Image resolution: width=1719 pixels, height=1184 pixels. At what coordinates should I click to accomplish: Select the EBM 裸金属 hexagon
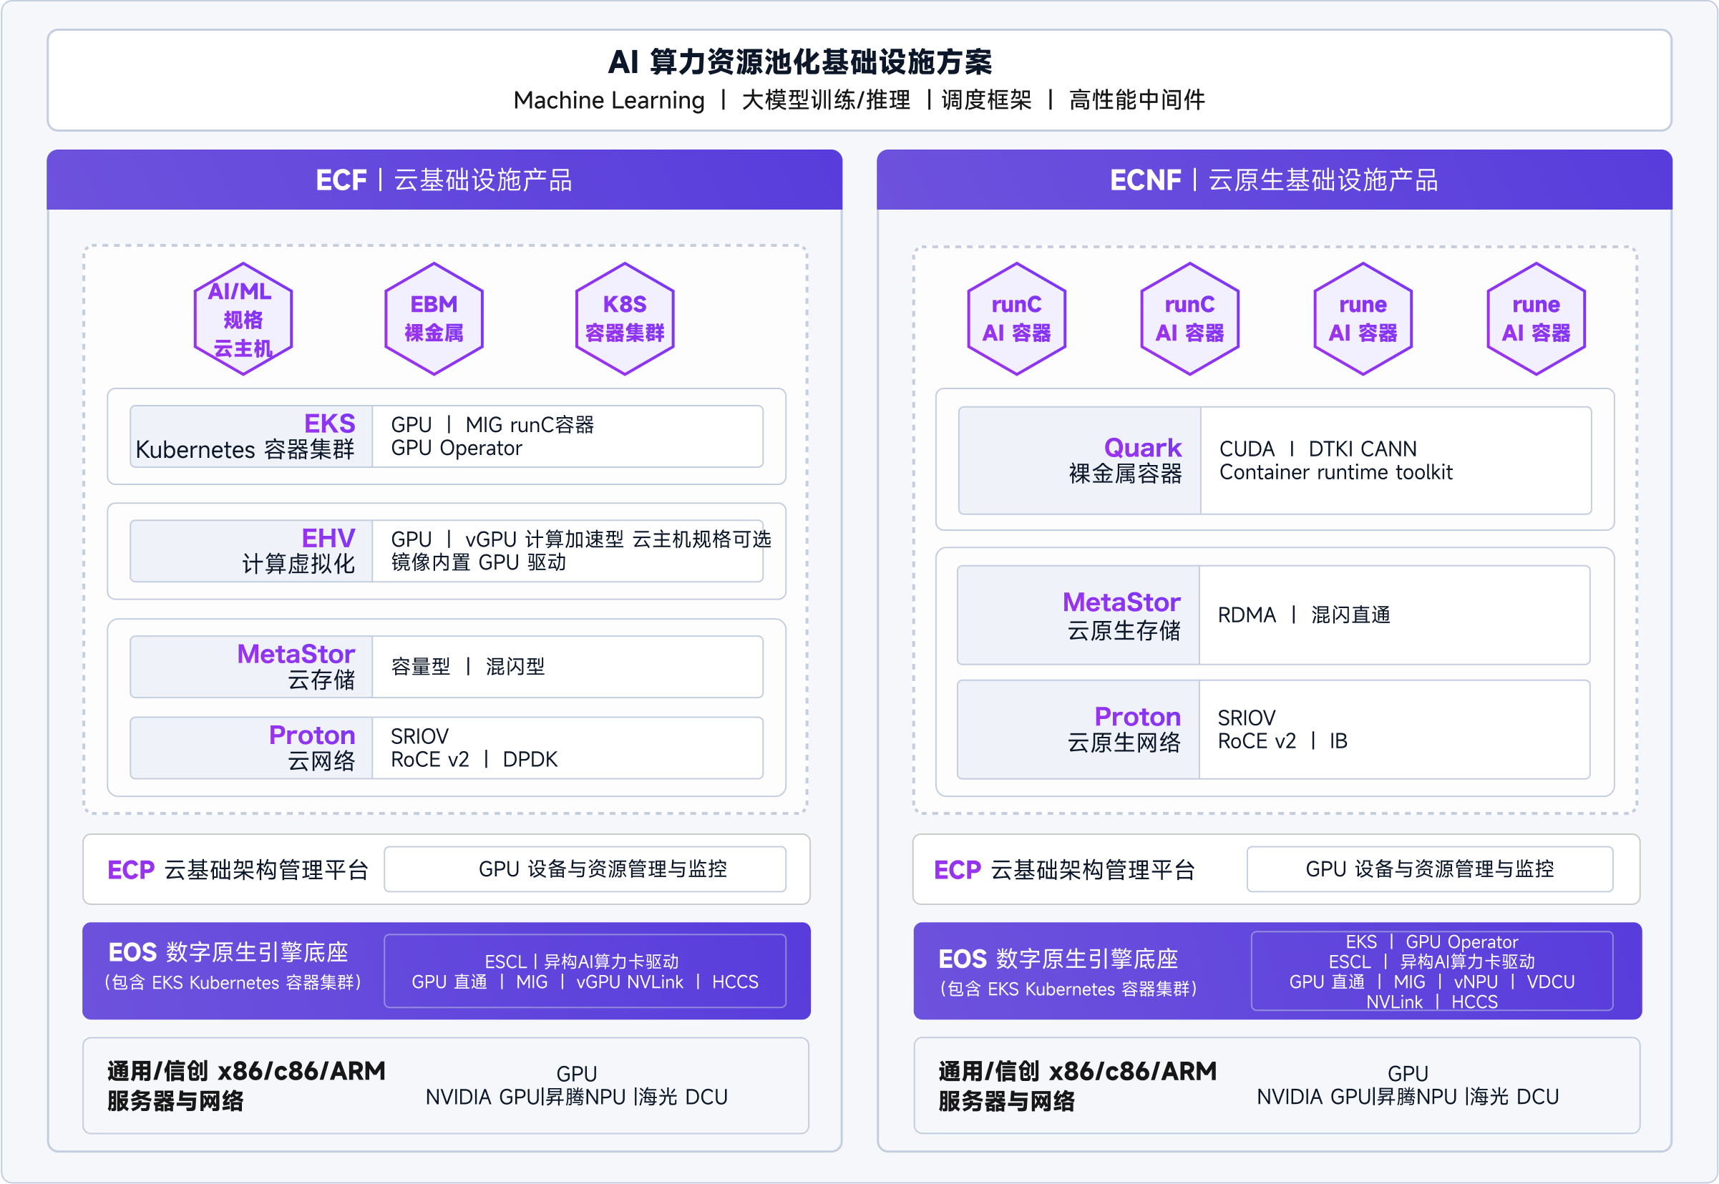[434, 319]
